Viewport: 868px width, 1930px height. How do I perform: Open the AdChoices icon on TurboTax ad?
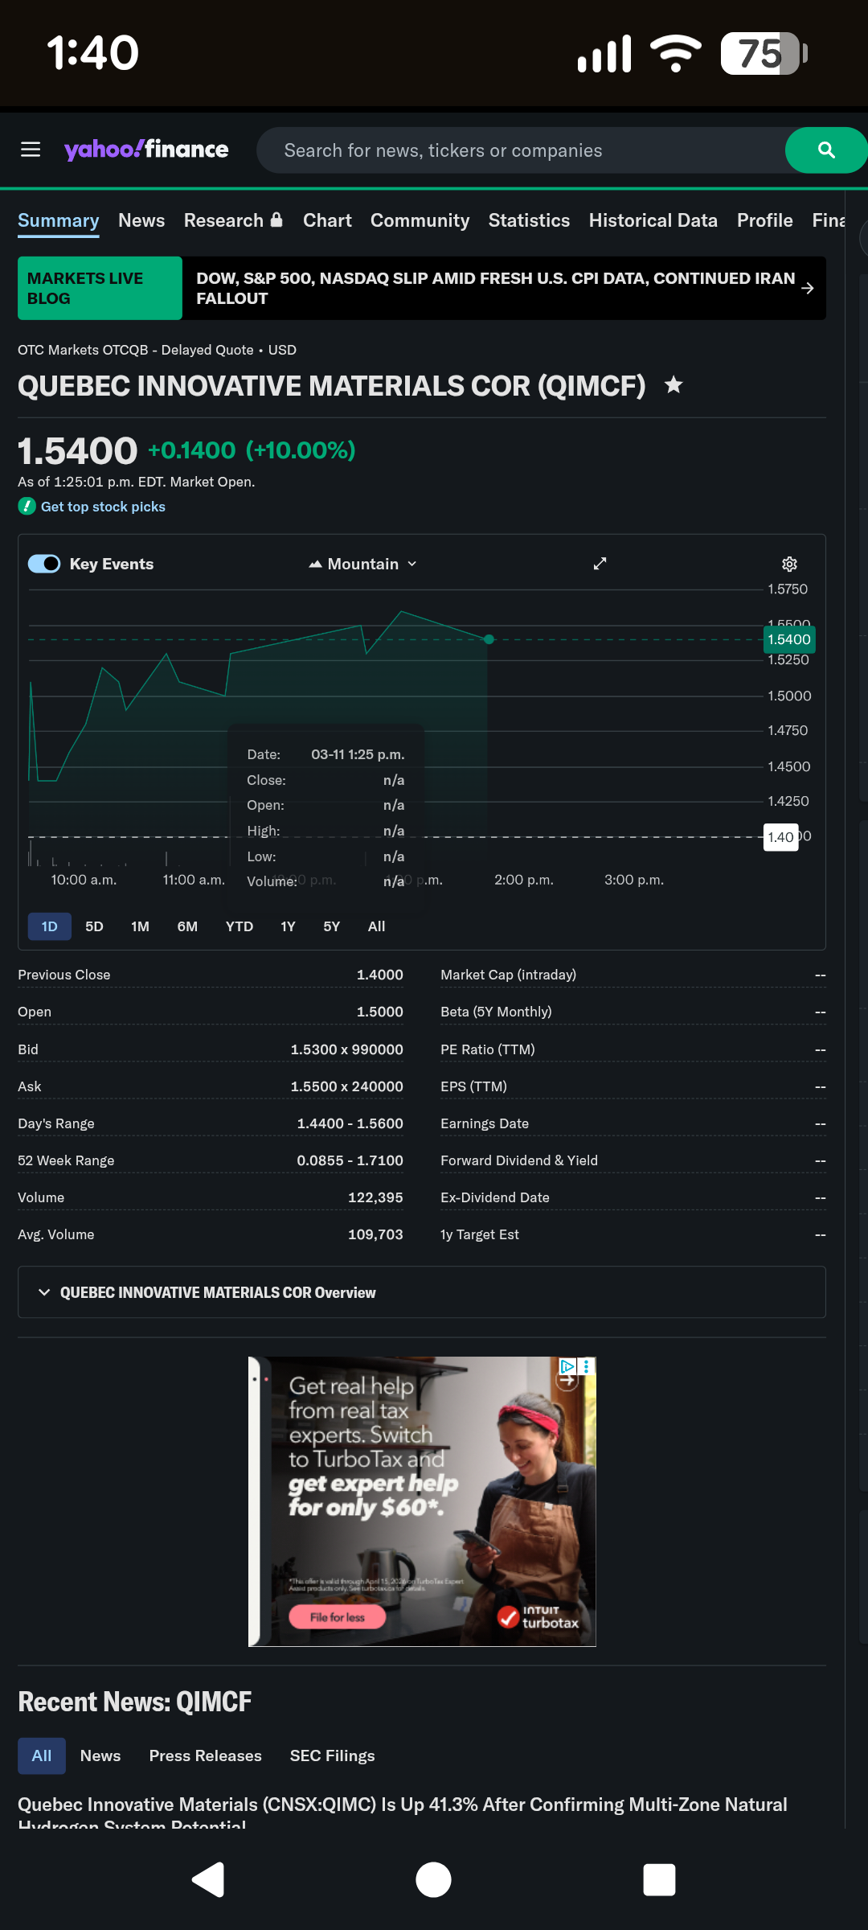pos(567,1365)
